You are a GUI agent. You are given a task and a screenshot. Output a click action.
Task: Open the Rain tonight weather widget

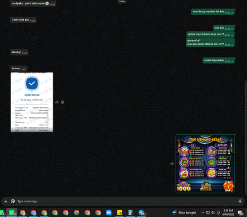[x=184, y=213]
